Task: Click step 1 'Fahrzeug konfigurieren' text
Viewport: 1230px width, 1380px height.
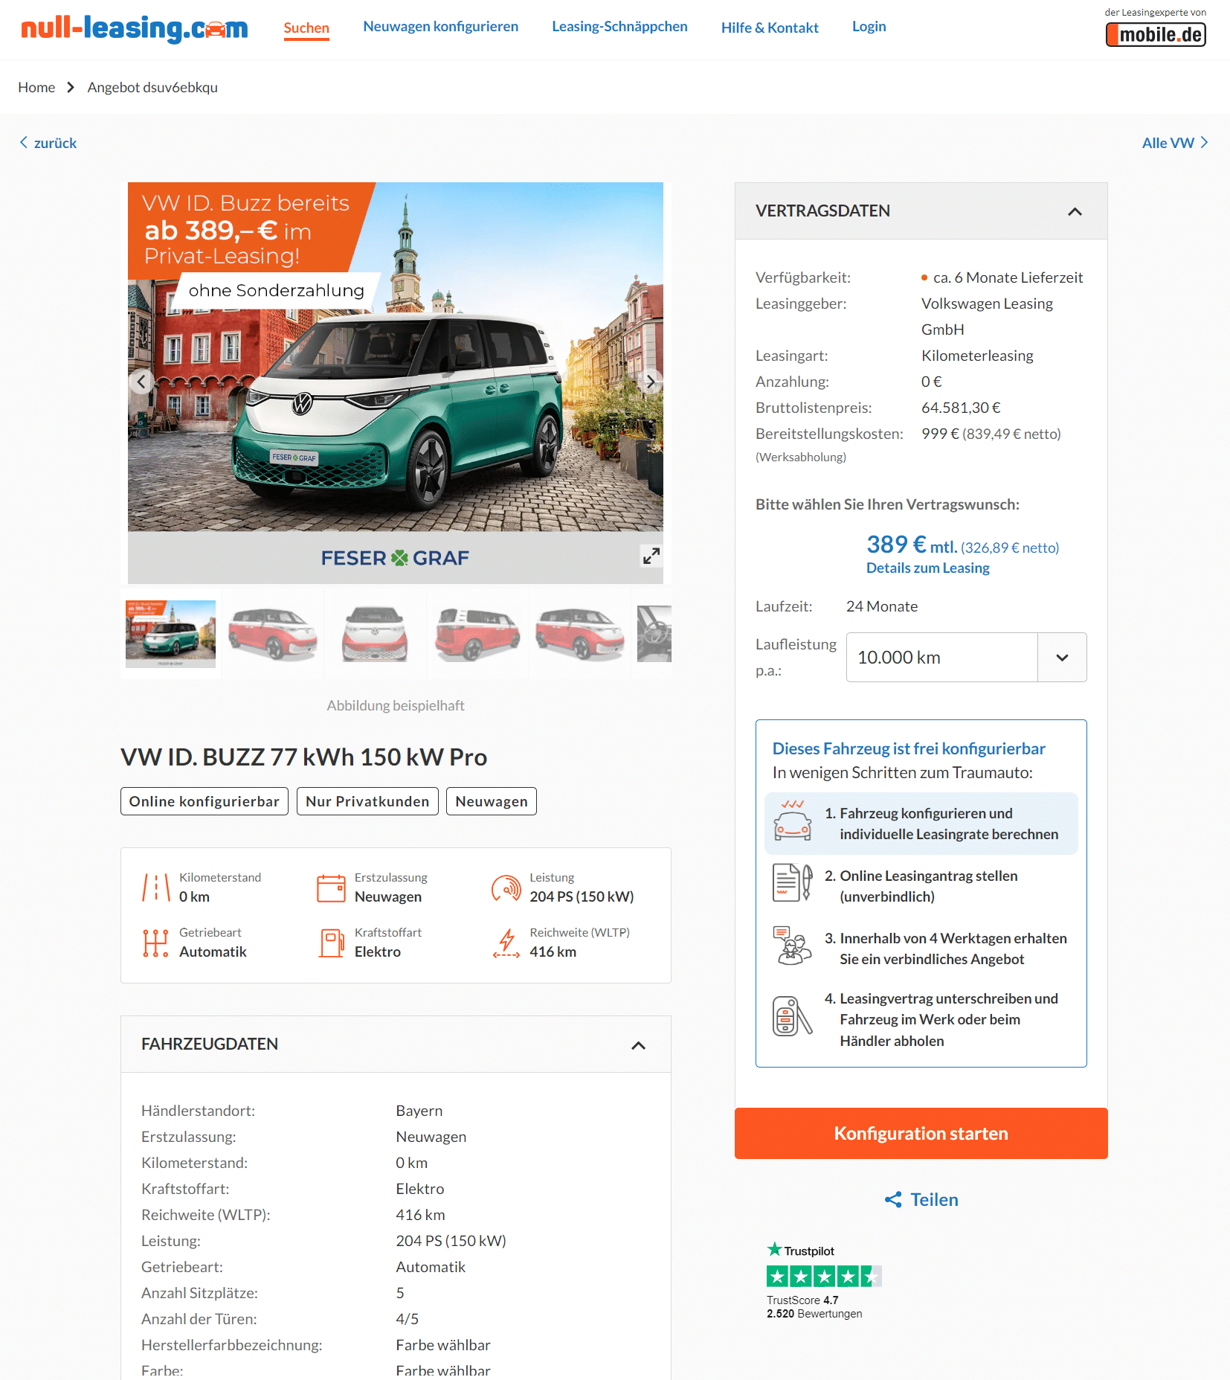Action: pyautogui.click(x=949, y=824)
